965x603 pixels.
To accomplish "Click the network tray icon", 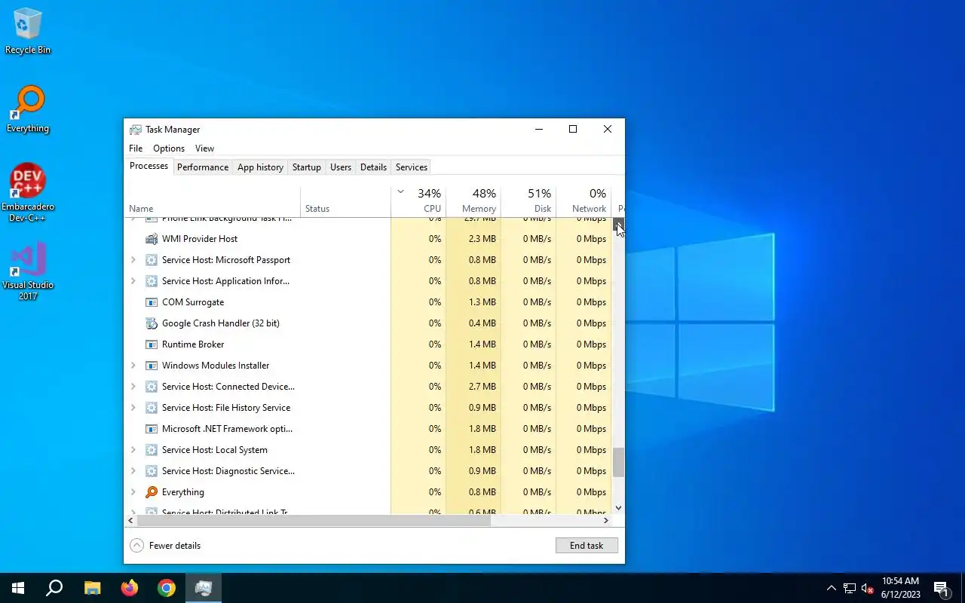I will [850, 589].
